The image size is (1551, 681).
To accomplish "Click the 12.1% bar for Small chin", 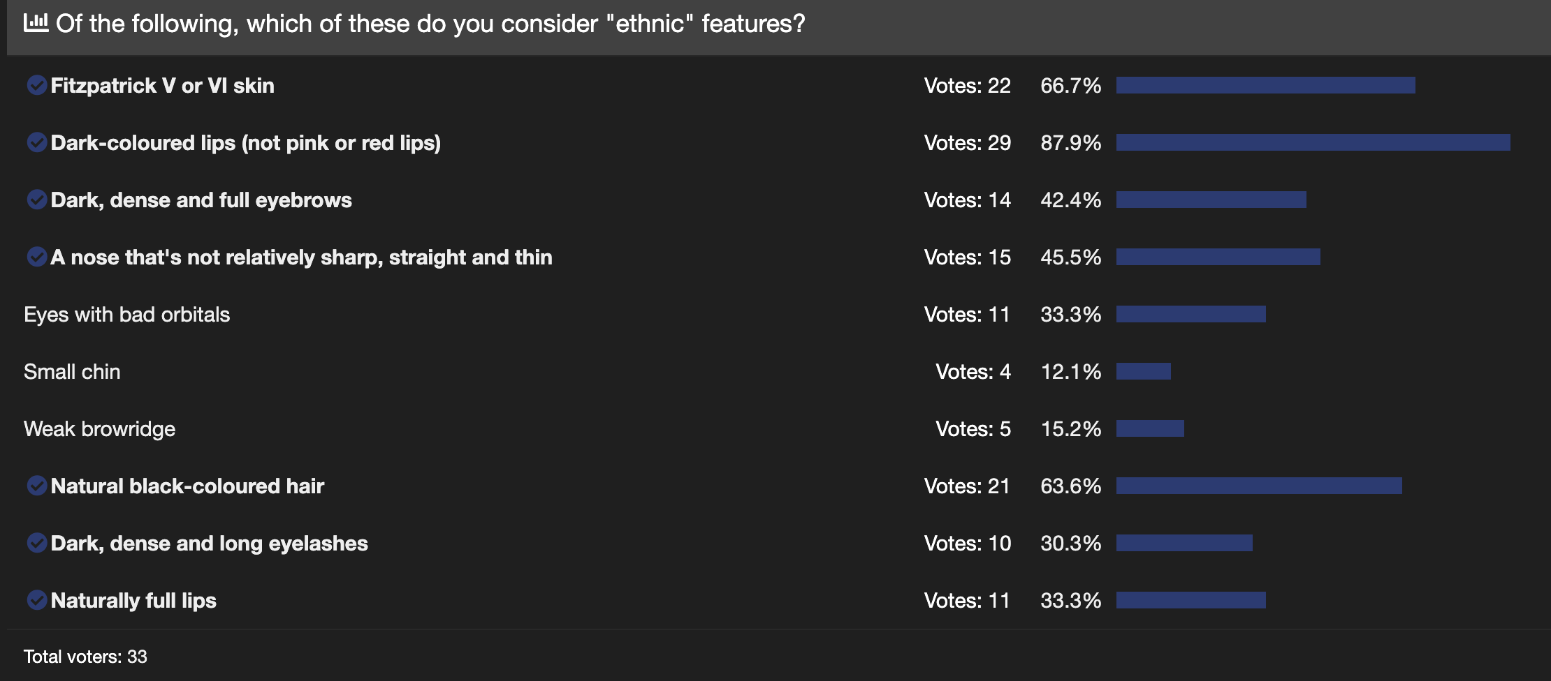I will [x=1144, y=371].
